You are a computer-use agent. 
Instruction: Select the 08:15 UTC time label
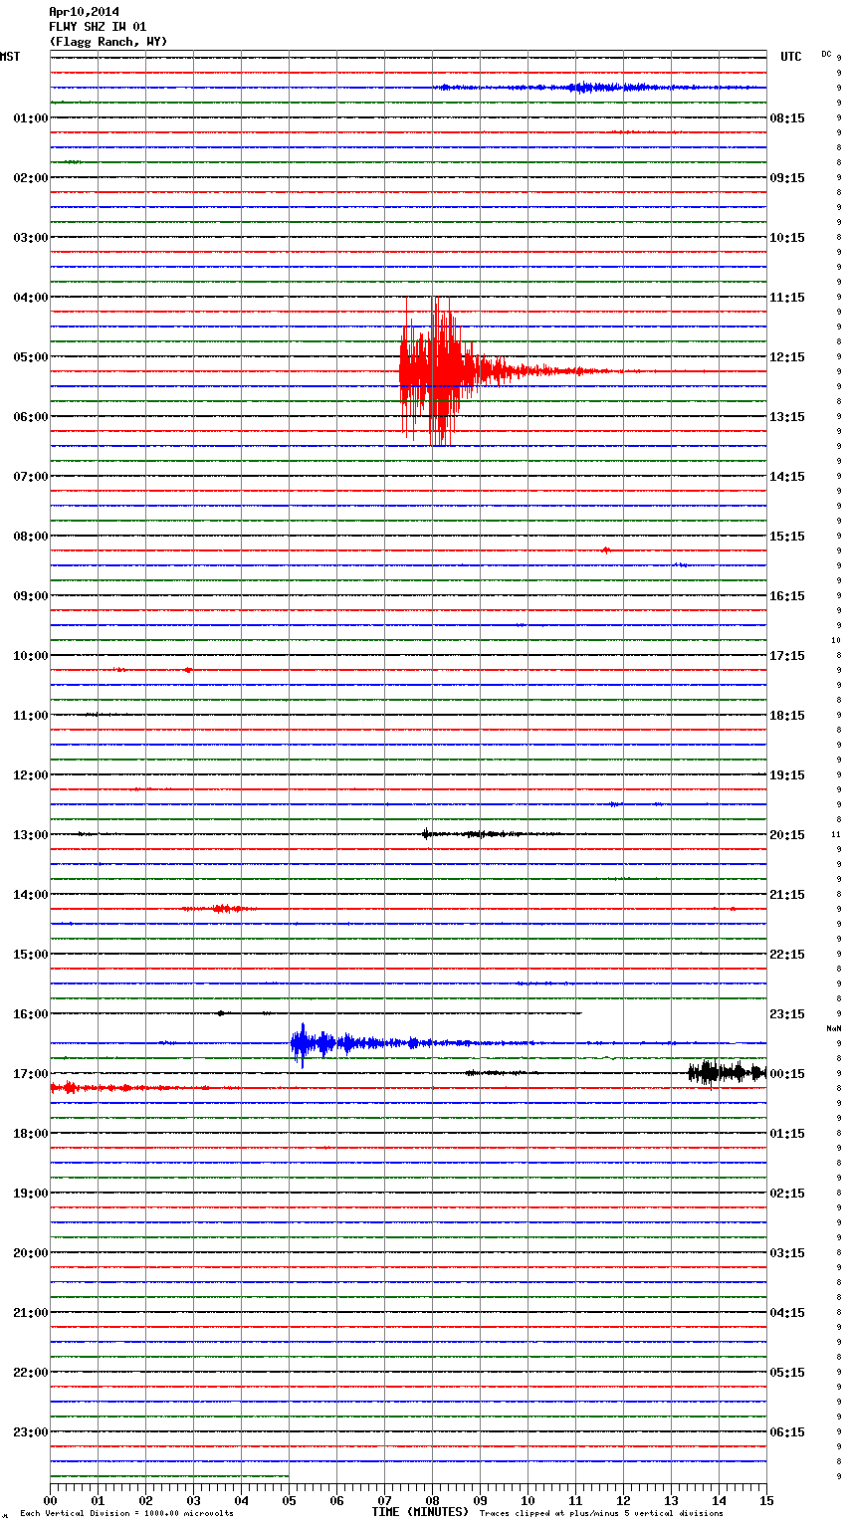(786, 118)
